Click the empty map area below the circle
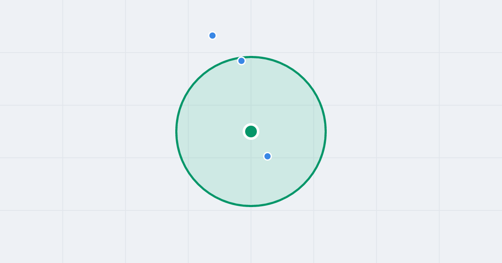The width and height of the screenshot is (502, 263). 251,234
